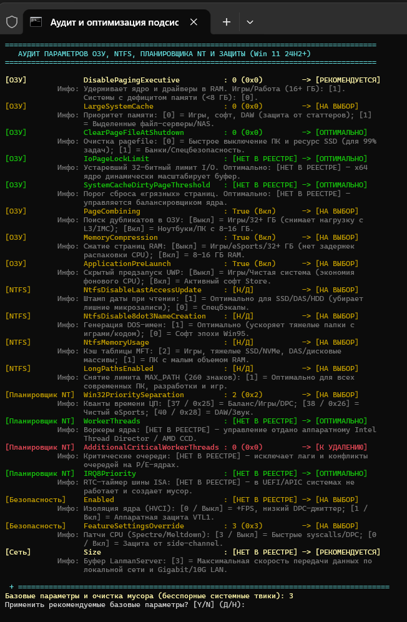Click the header "АУДИТ ПАРАМЕТРОВ ОЗУ, NTFS" title

(x=164, y=54)
